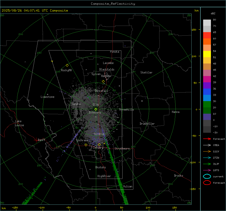Click the asterisk marker above Limestone

[x=47, y=95]
